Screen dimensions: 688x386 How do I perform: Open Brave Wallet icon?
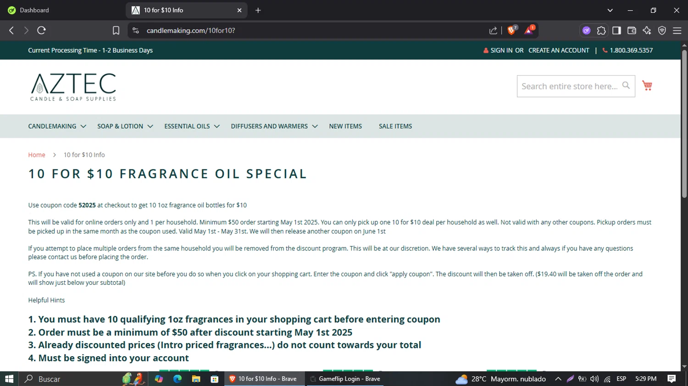[x=632, y=30]
